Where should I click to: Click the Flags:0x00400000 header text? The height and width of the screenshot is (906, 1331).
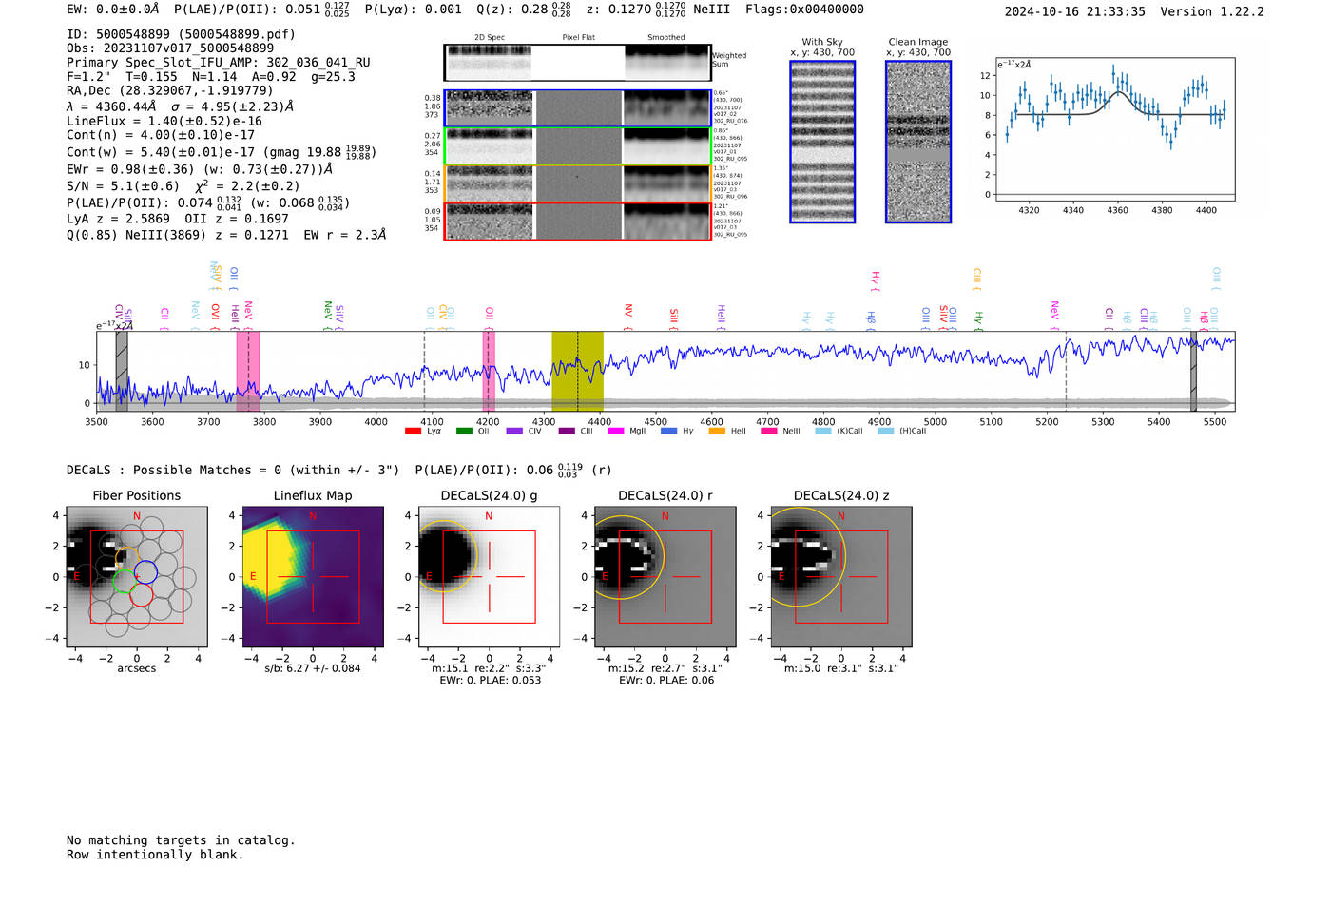[804, 10]
